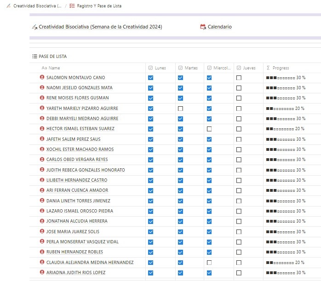Click the person icon beside JUDITH REBECA GONZALES HONORATO
Viewport: 321px width, 281px height.
42,170
